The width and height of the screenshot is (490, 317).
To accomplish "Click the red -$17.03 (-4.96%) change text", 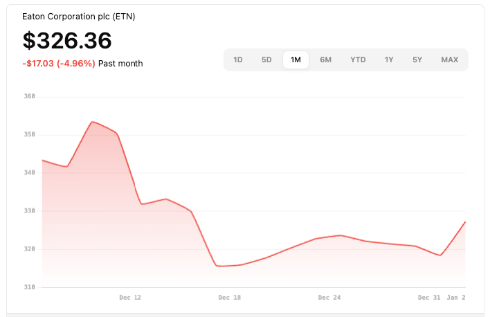I will (x=59, y=64).
